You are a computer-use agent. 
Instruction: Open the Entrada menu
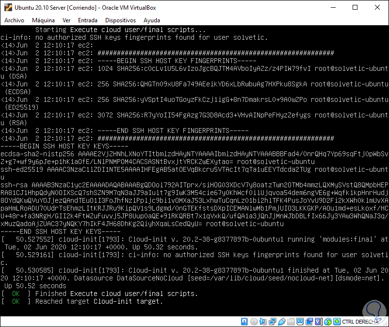88,20
